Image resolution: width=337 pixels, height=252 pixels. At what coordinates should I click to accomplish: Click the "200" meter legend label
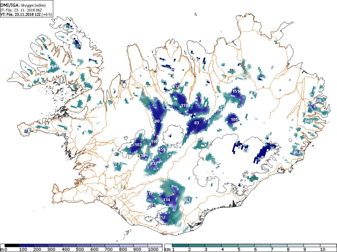tap(37, 250)
